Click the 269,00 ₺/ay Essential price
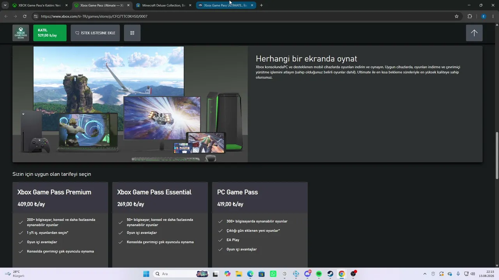499x280 pixels. [x=131, y=204]
